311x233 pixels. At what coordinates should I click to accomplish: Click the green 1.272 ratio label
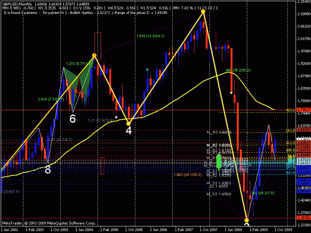[x=79, y=64]
